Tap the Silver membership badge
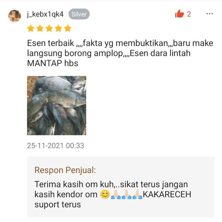Image resolution: width=222 pixels, height=222 pixels. (79, 14)
